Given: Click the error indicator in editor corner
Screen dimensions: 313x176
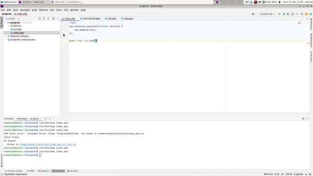Looking at the screenshot, I should [300, 23].
